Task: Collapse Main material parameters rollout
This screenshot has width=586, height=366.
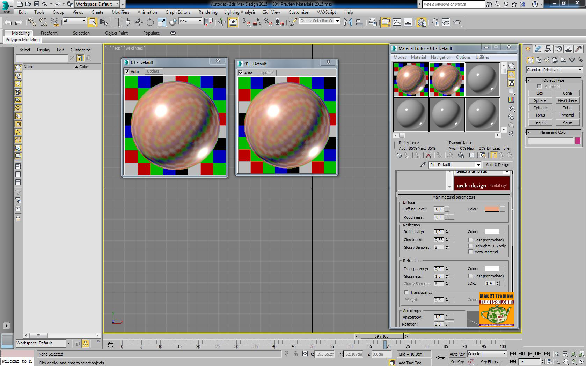Action: [454, 197]
